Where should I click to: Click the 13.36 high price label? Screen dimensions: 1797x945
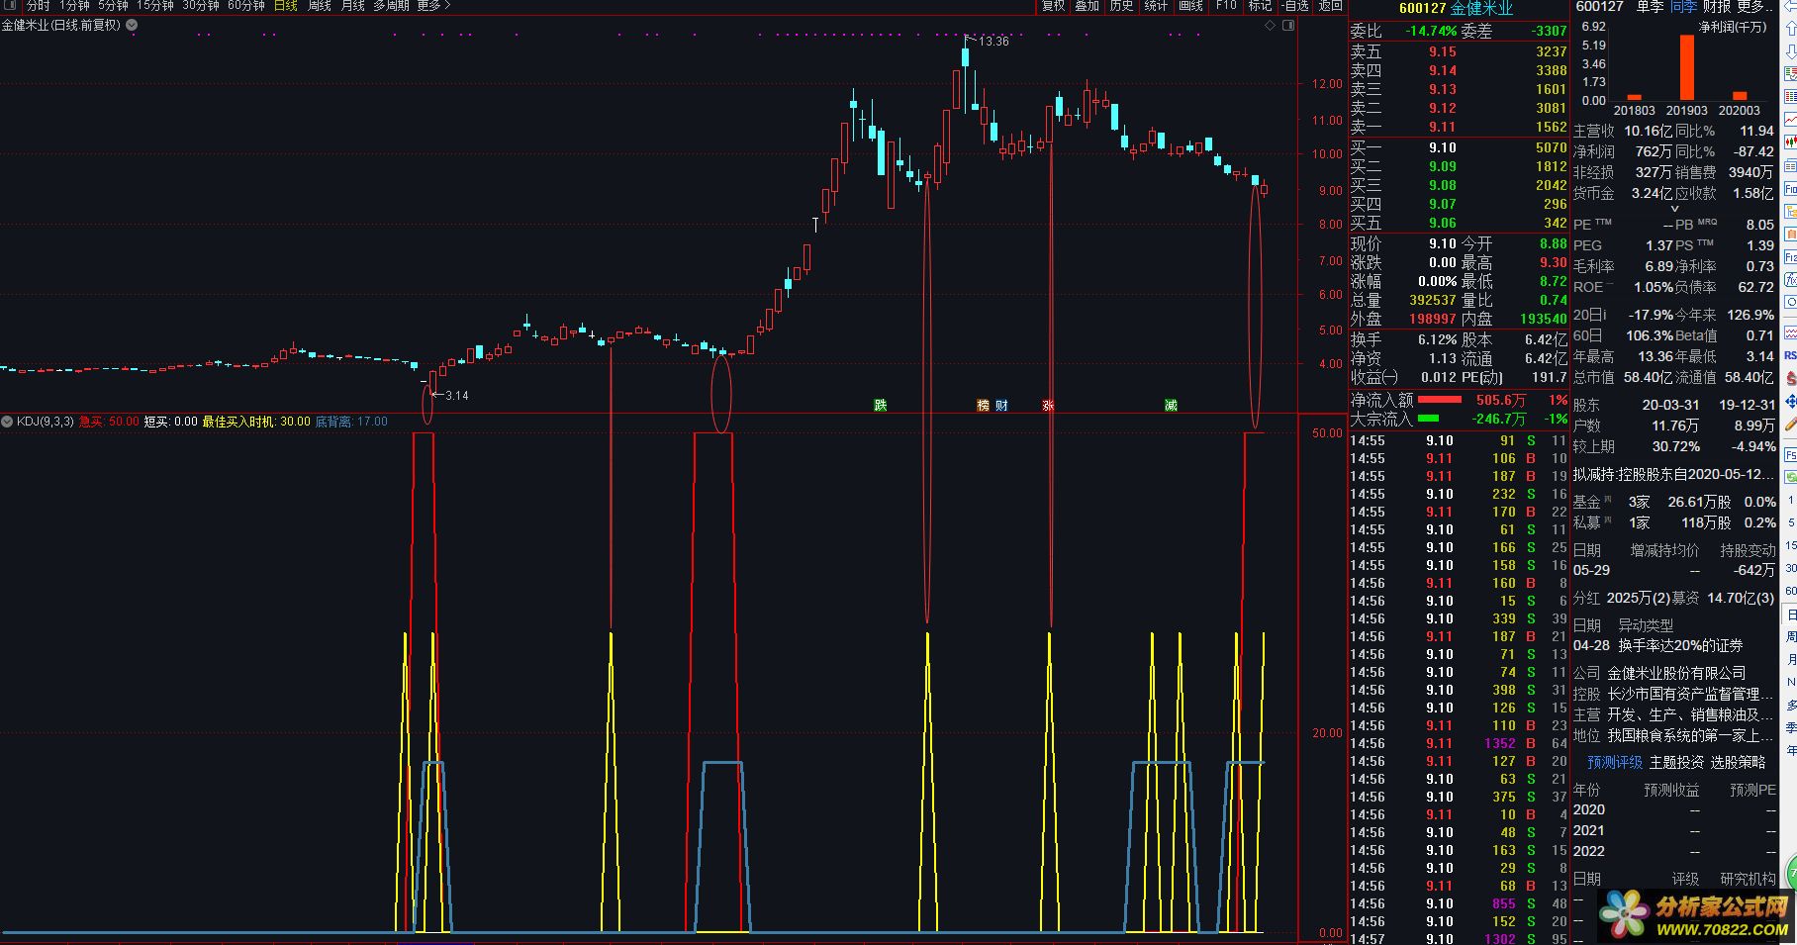click(993, 42)
